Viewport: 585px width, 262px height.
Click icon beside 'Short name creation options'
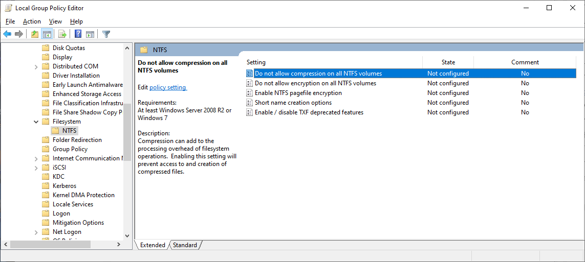250,102
